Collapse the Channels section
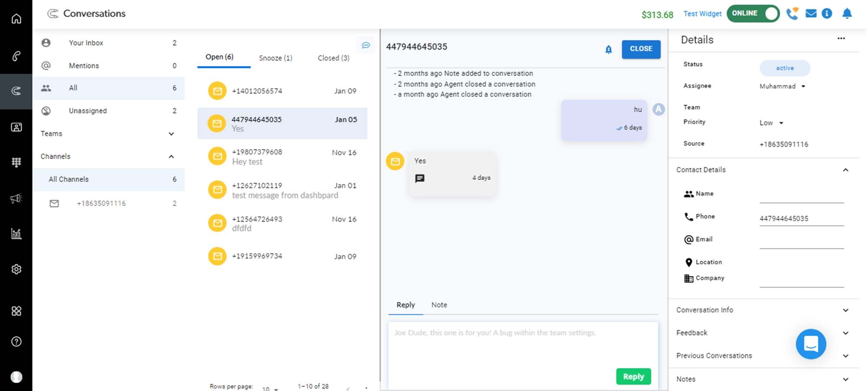Viewport: 867px width, 391px height. pos(171,157)
